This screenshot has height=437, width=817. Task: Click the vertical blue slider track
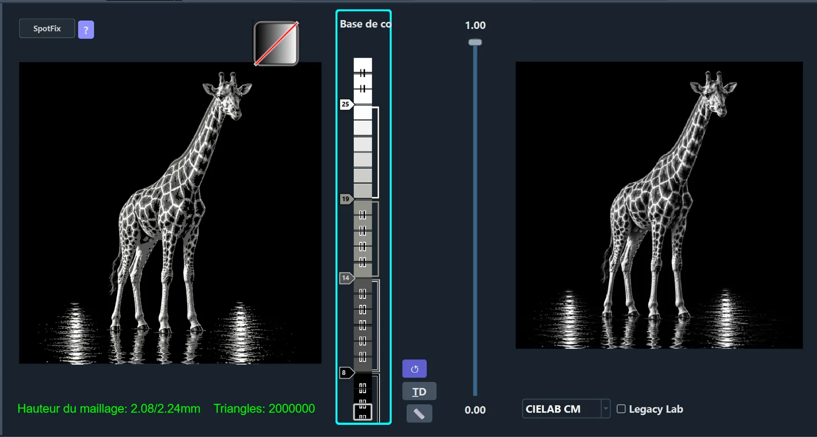[475, 219]
